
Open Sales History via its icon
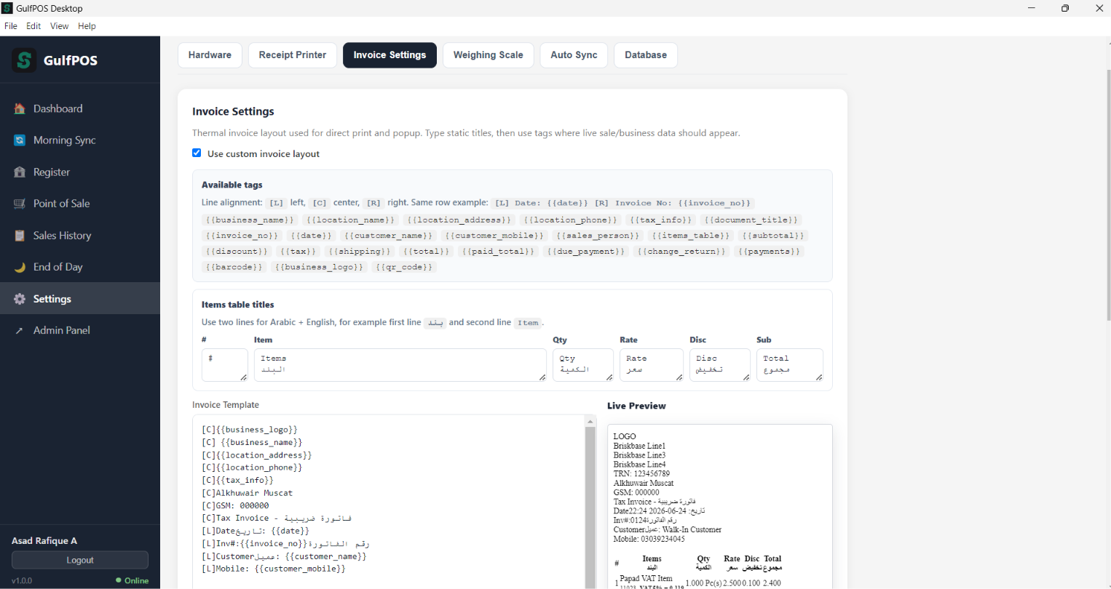click(20, 236)
